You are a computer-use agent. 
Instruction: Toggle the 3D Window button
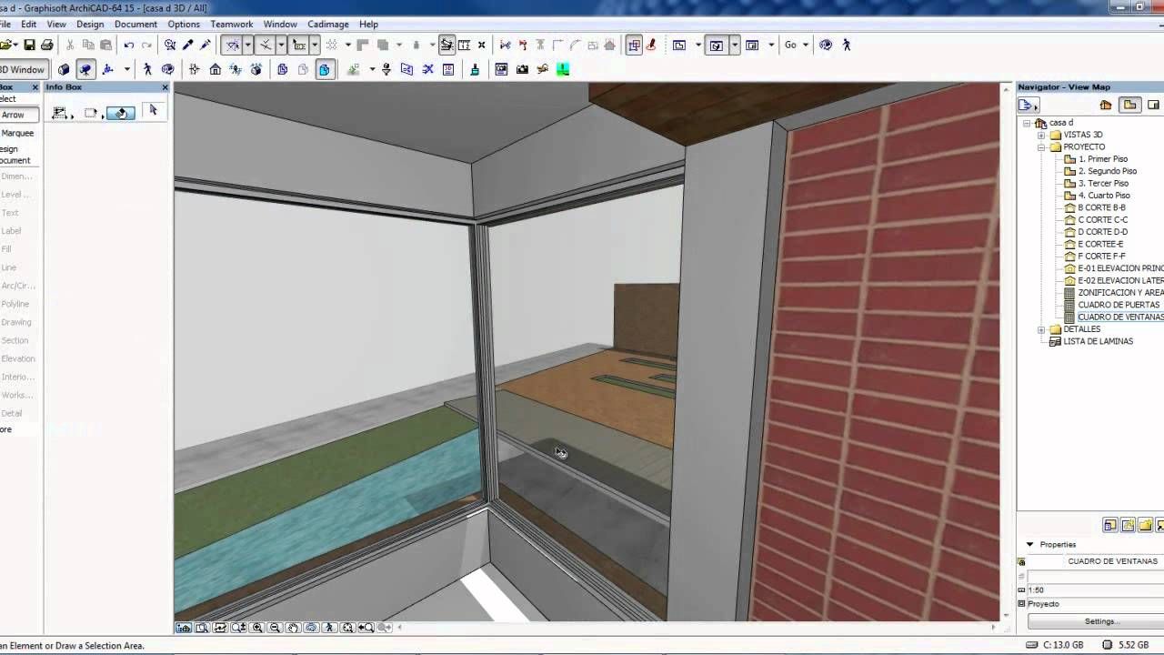click(x=23, y=69)
